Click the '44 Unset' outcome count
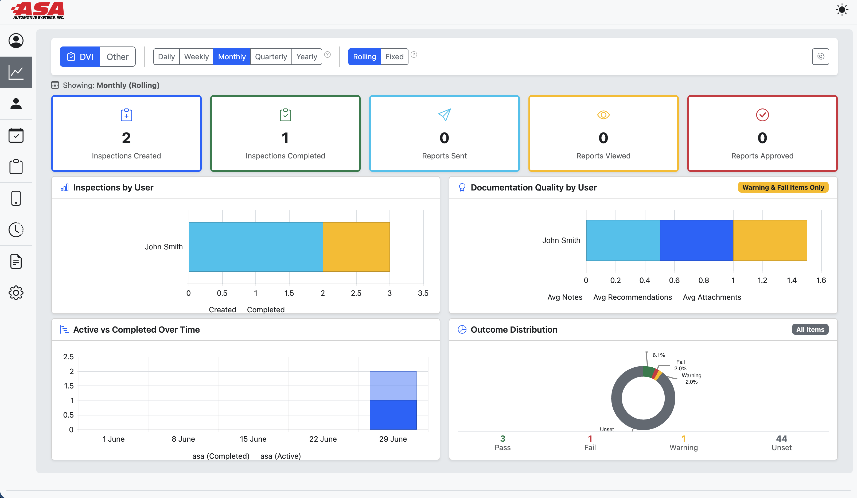The height and width of the screenshot is (498, 857). [781, 443]
